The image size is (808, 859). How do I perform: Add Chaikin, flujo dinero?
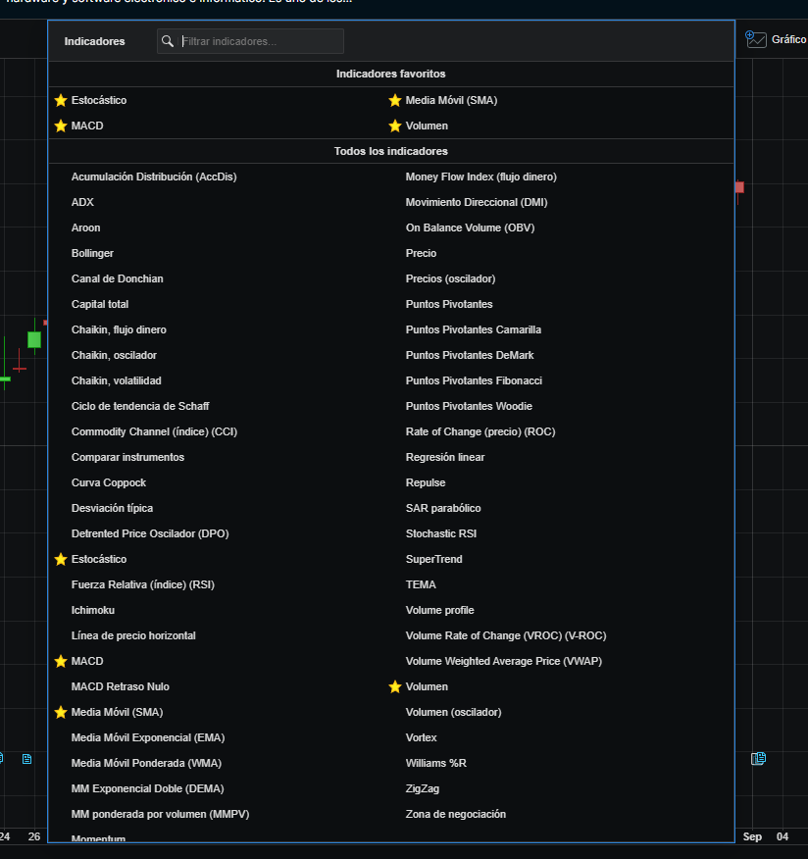tap(119, 329)
